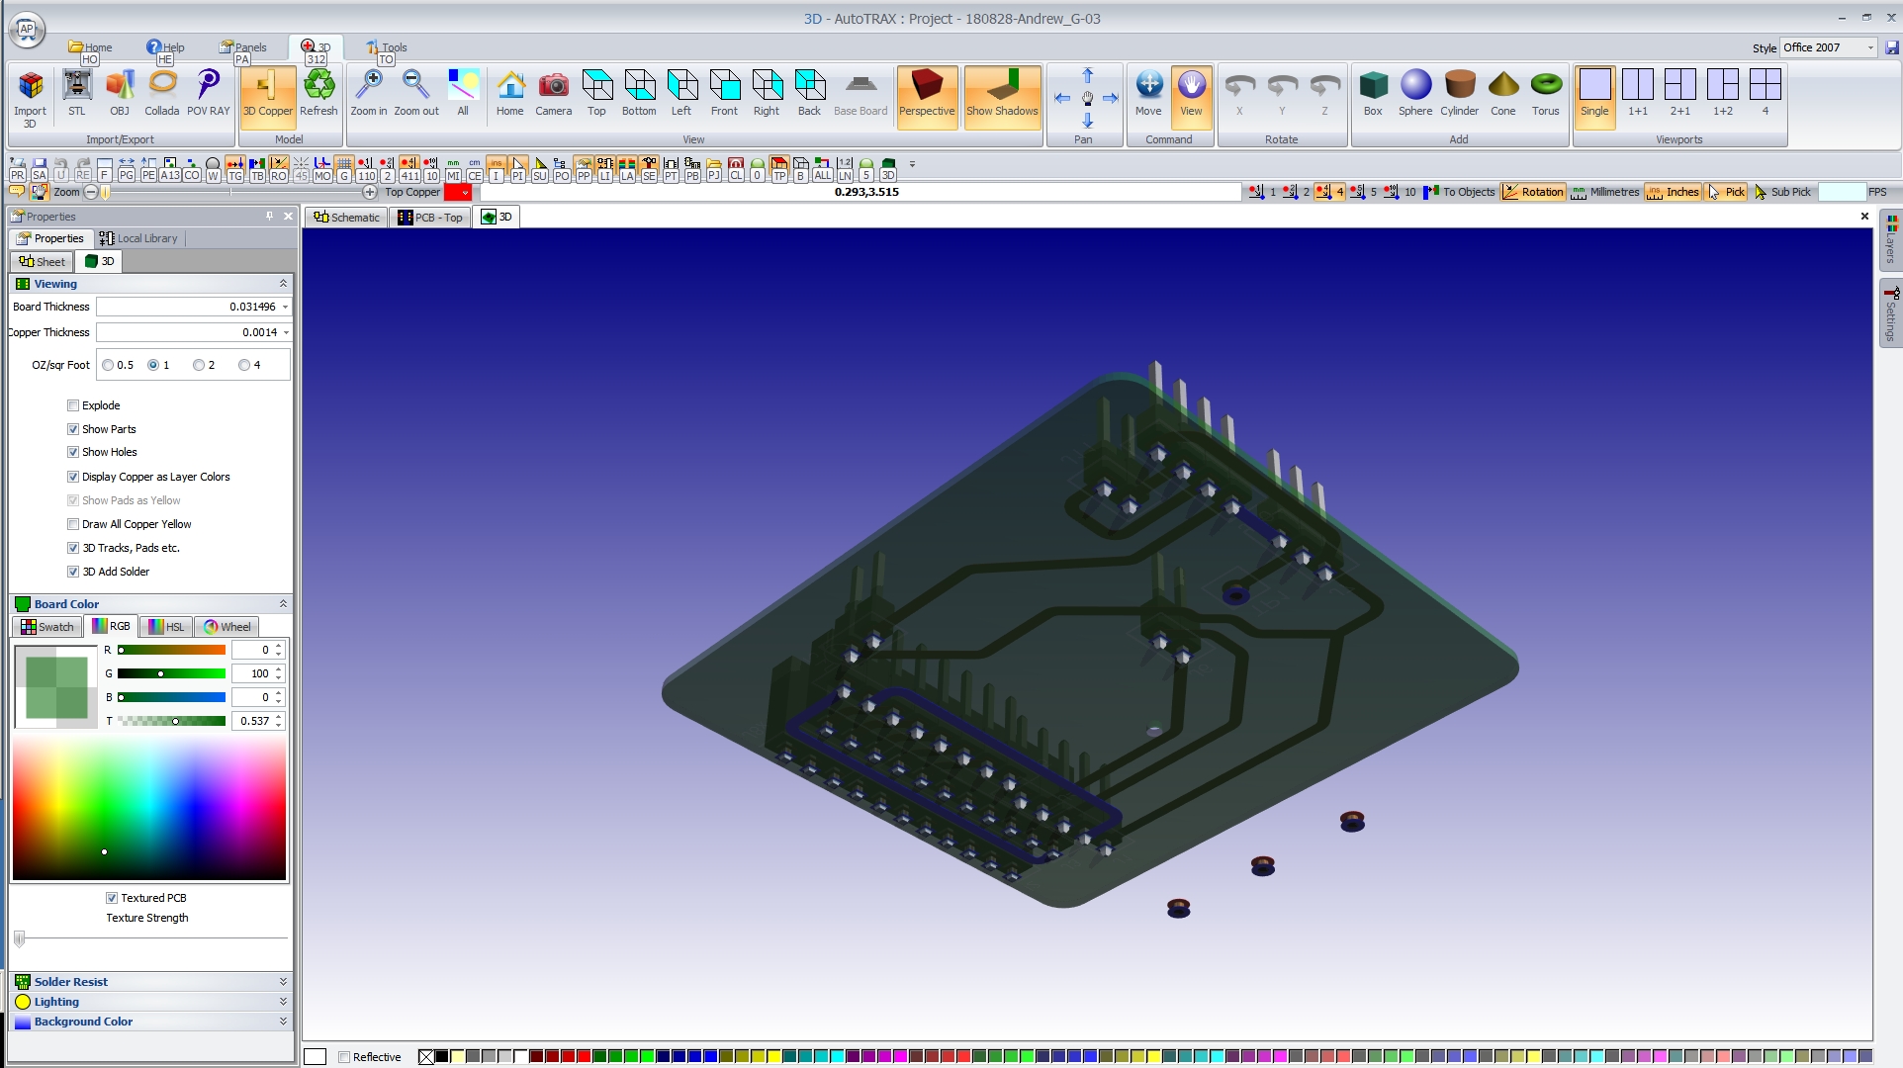Click the Zoom in tool

pos(369,92)
